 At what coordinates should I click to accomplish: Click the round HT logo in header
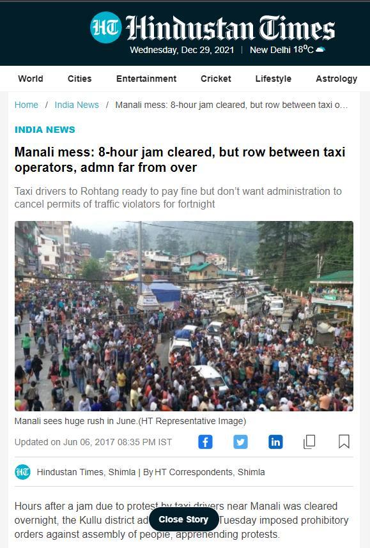(106, 27)
